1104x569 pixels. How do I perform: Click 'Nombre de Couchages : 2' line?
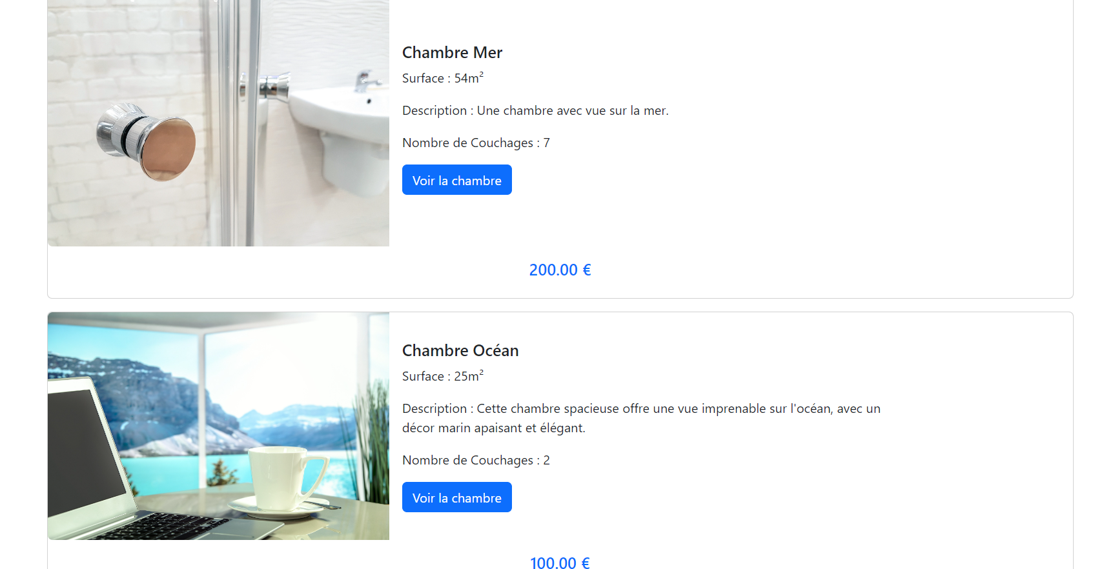[476, 460]
